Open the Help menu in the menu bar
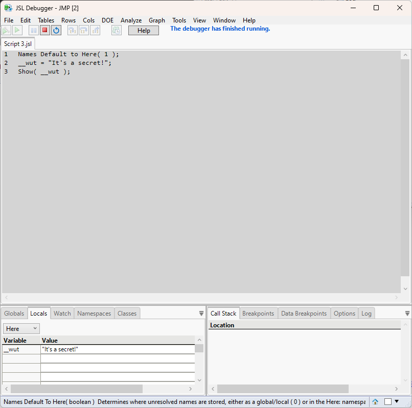 249,20
